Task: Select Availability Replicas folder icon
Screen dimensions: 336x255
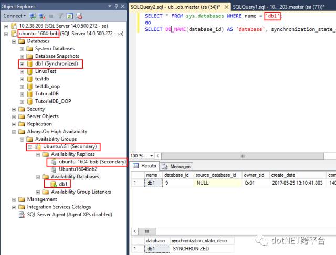Action: [46, 154]
